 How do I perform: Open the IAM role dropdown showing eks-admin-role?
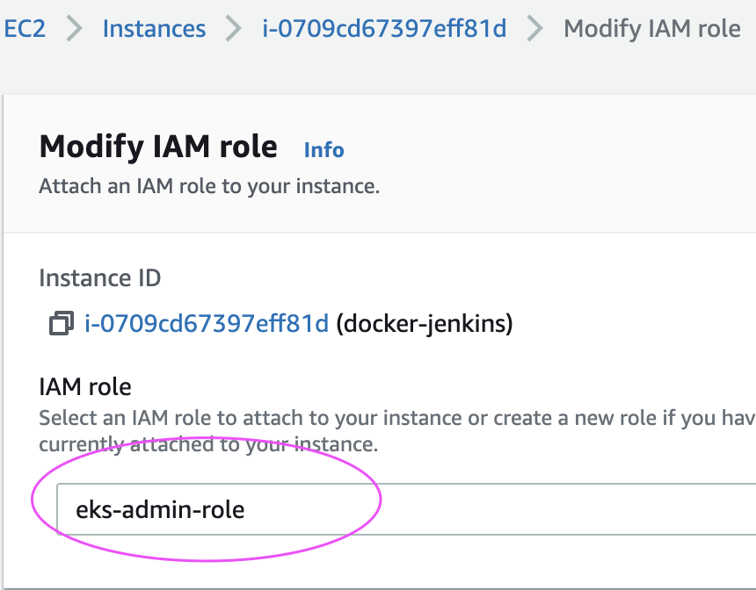pos(404,509)
